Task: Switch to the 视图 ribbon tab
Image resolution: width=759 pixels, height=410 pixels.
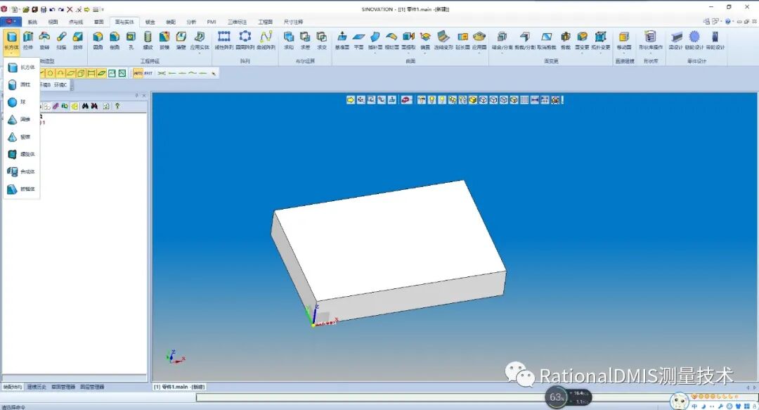Action: [53, 22]
